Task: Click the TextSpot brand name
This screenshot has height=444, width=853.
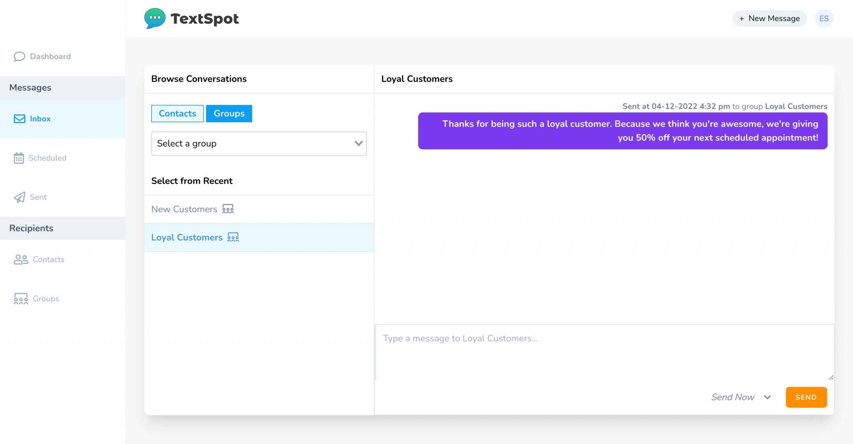Action: (x=205, y=19)
